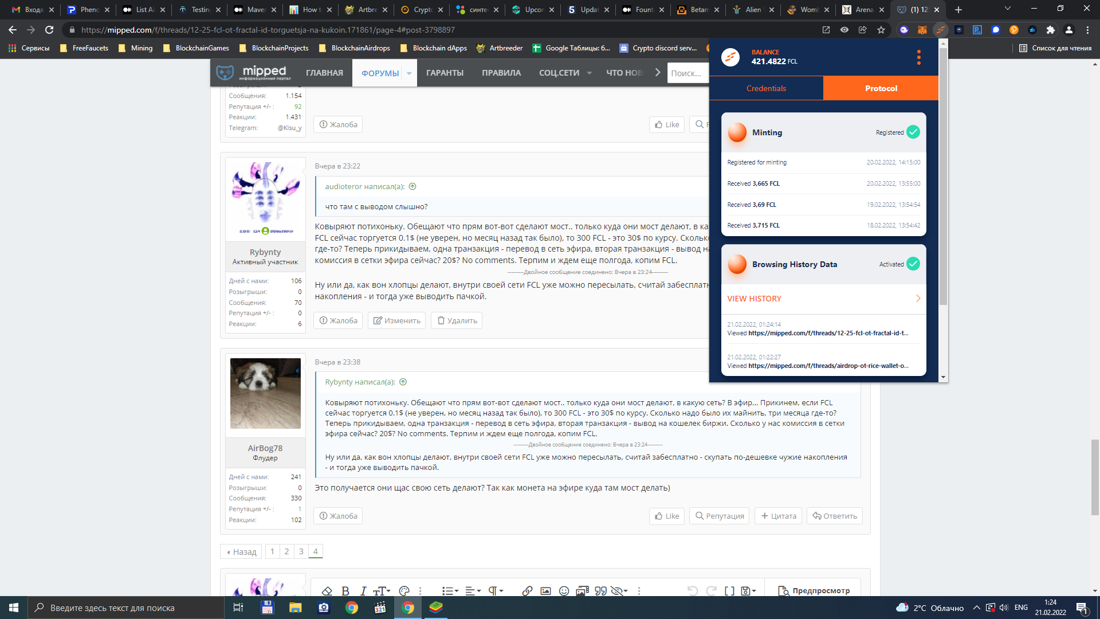Click the Назад pagination button
The image size is (1100, 619).
point(241,551)
